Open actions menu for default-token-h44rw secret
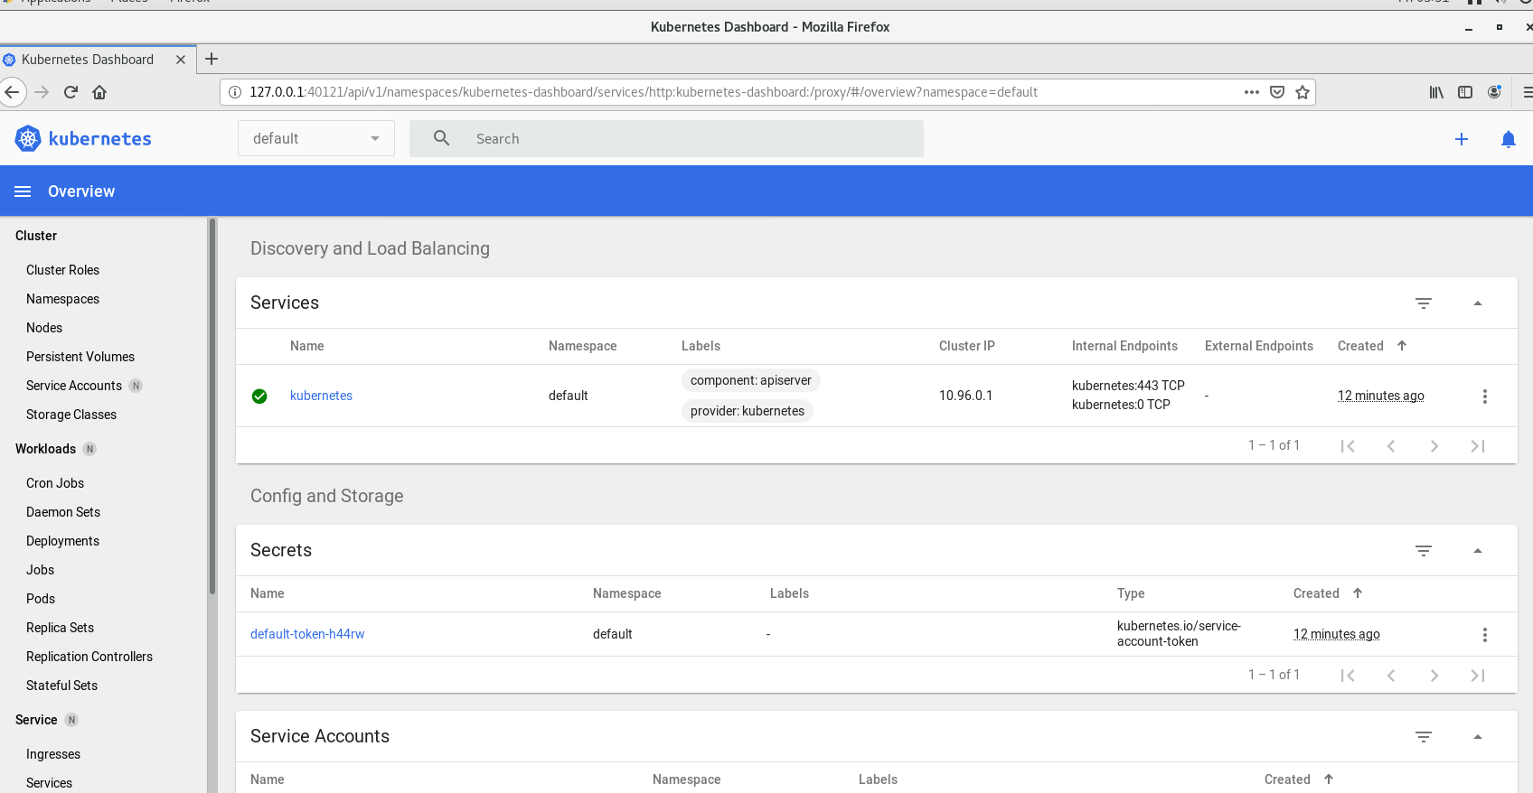Screen dimensions: 1533x793 tap(1485, 635)
